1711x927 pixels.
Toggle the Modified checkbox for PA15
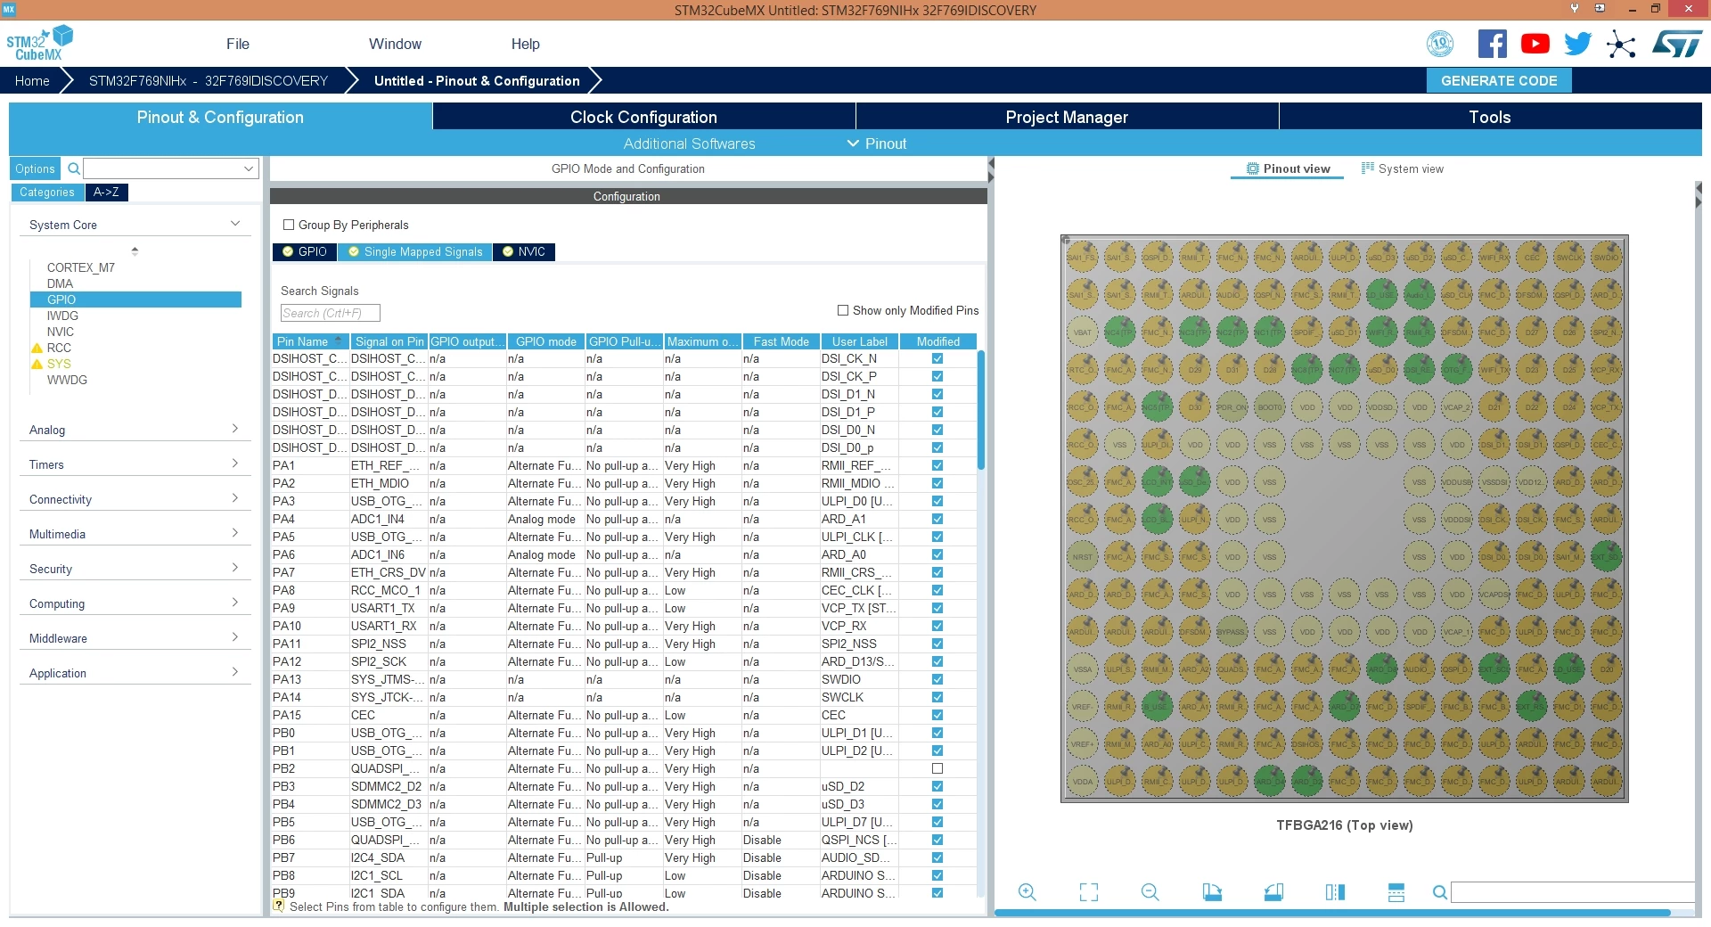click(x=937, y=715)
